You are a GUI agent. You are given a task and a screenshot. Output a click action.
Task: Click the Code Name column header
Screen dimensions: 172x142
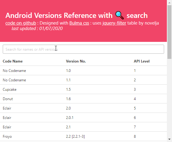click(13, 61)
